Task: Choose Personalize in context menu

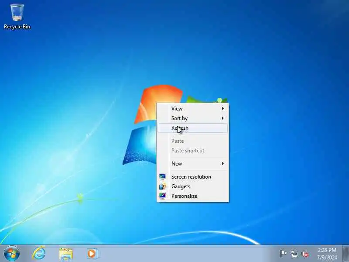Action: [x=193, y=196]
